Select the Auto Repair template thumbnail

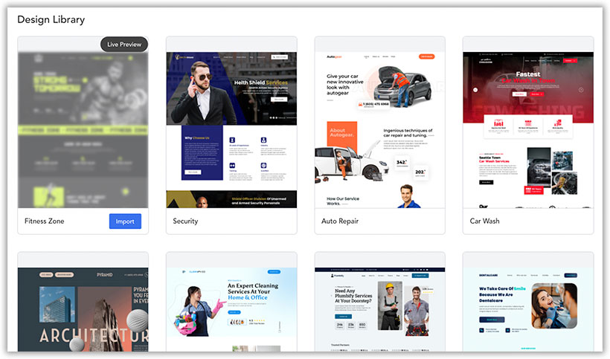coord(379,130)
